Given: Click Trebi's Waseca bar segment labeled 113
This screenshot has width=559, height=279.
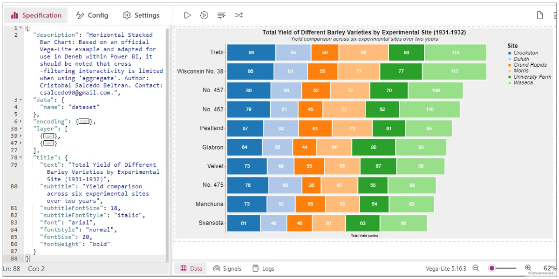Looking at the screenshot, I should tap(455, 53).
